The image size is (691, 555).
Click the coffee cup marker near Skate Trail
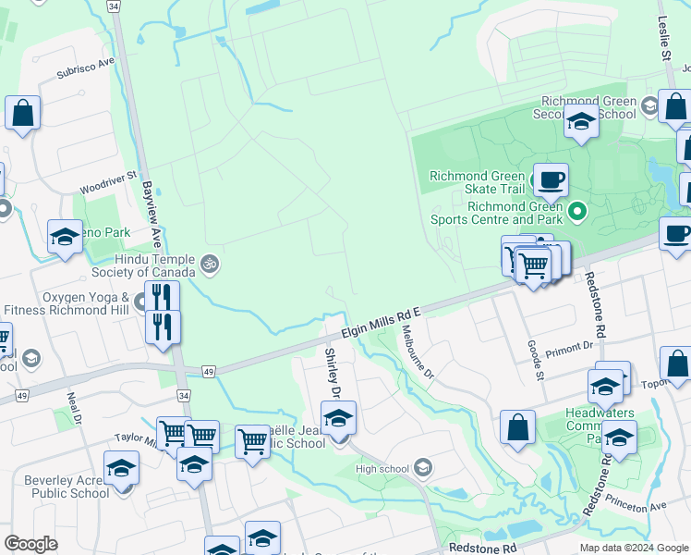[551, 182]
